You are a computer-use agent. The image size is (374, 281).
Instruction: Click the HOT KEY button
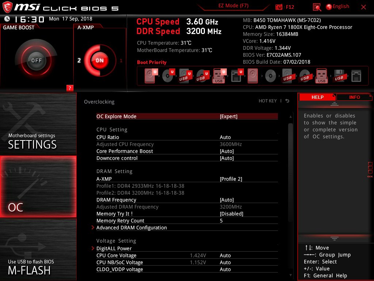(268, 101)
